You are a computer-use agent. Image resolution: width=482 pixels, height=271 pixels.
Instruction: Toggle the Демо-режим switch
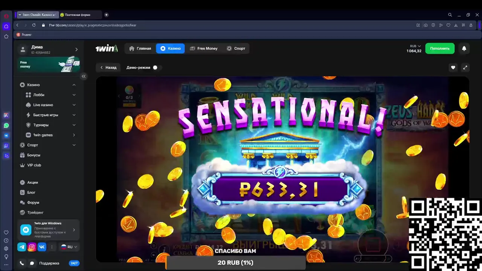tap(157, 67)
